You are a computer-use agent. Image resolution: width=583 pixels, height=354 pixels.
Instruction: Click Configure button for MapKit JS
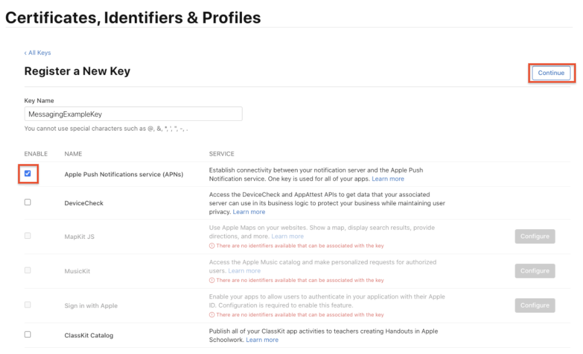pos(534,236)
